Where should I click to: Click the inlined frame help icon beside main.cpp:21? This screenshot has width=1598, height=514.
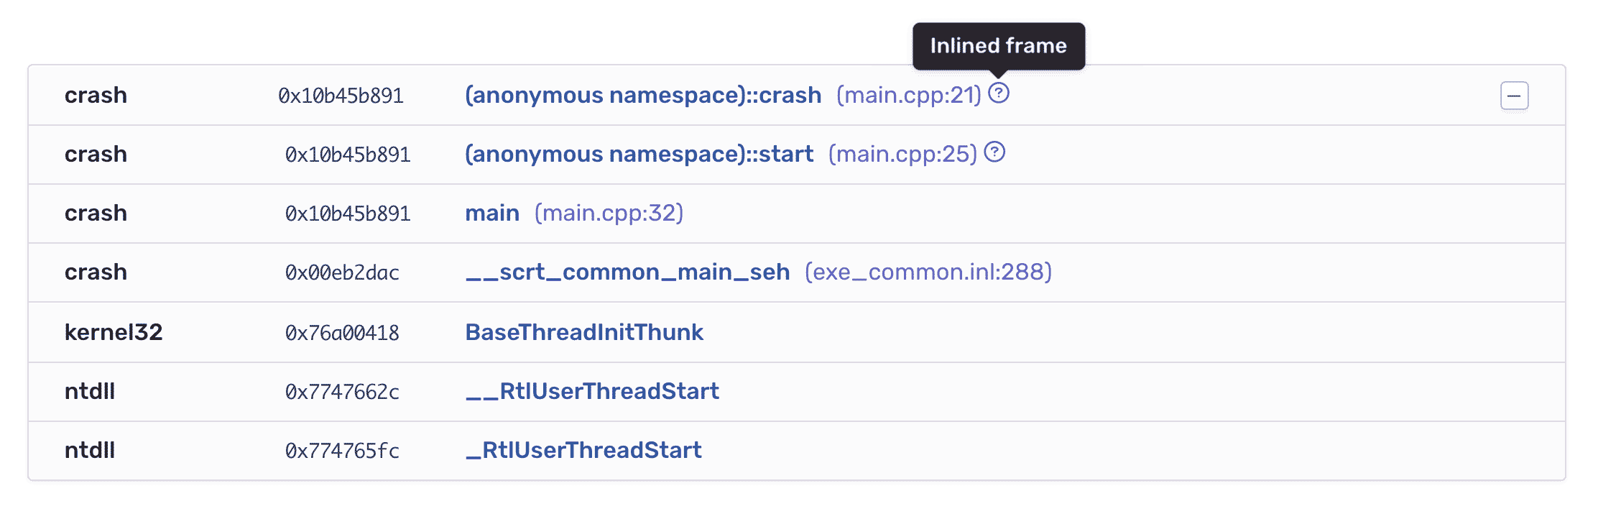coord(999,94)
